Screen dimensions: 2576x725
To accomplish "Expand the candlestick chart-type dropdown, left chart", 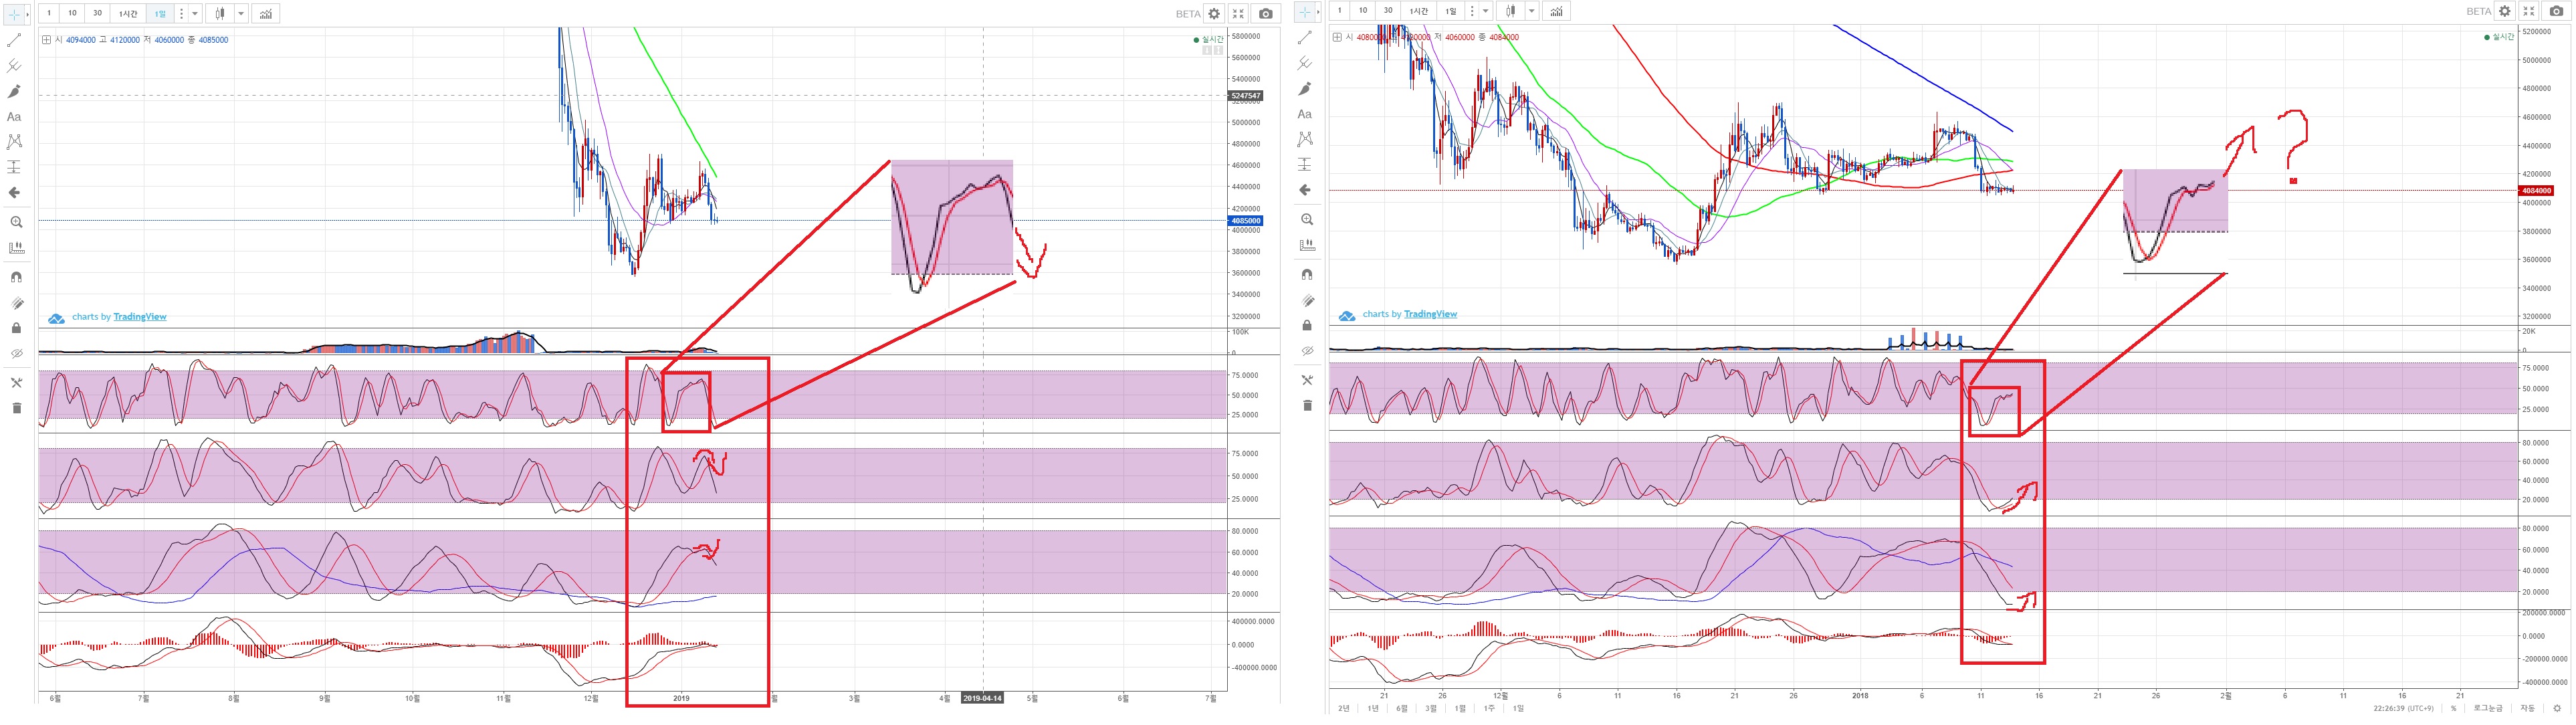I will point(241,14).
